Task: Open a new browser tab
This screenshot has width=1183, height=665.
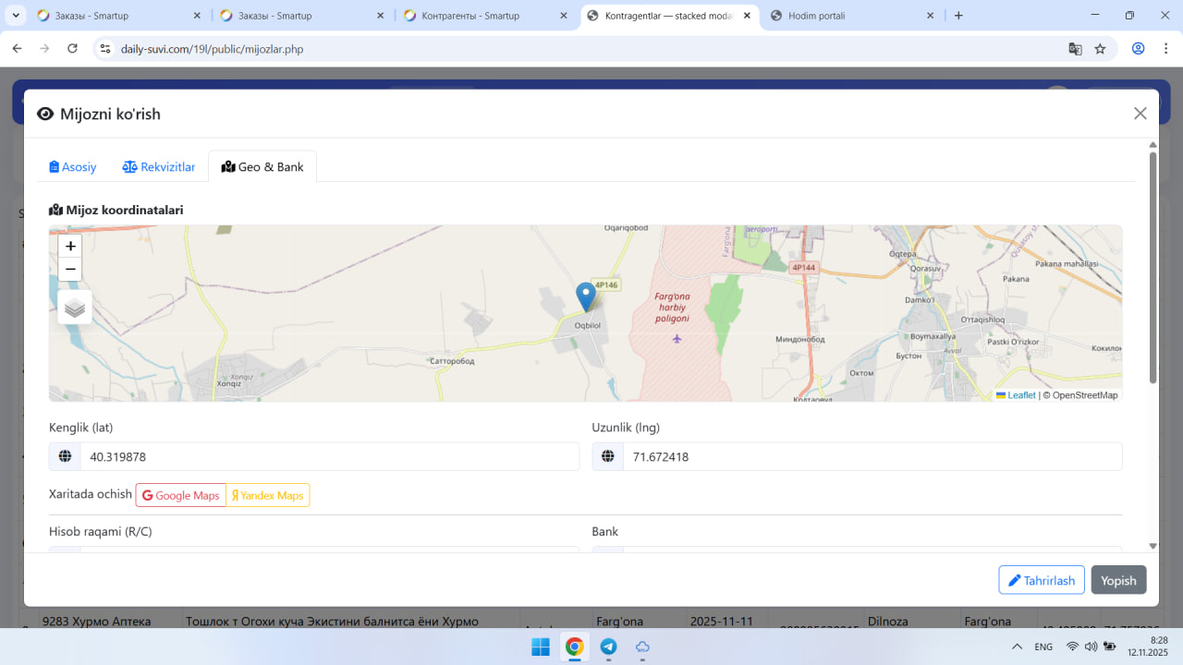Action: pos(958,16)
